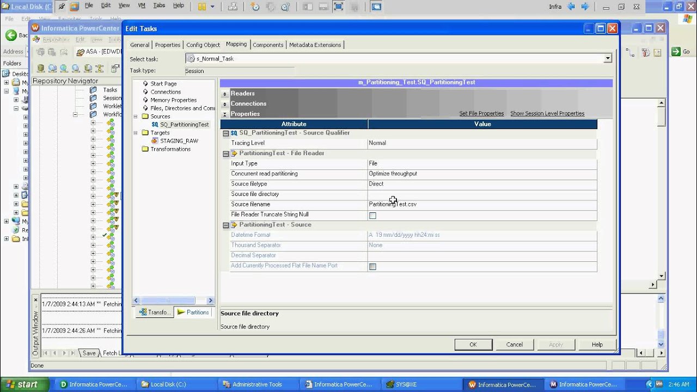Click STAGING_RAW target icon in the tree

click(x=155, y=140)
